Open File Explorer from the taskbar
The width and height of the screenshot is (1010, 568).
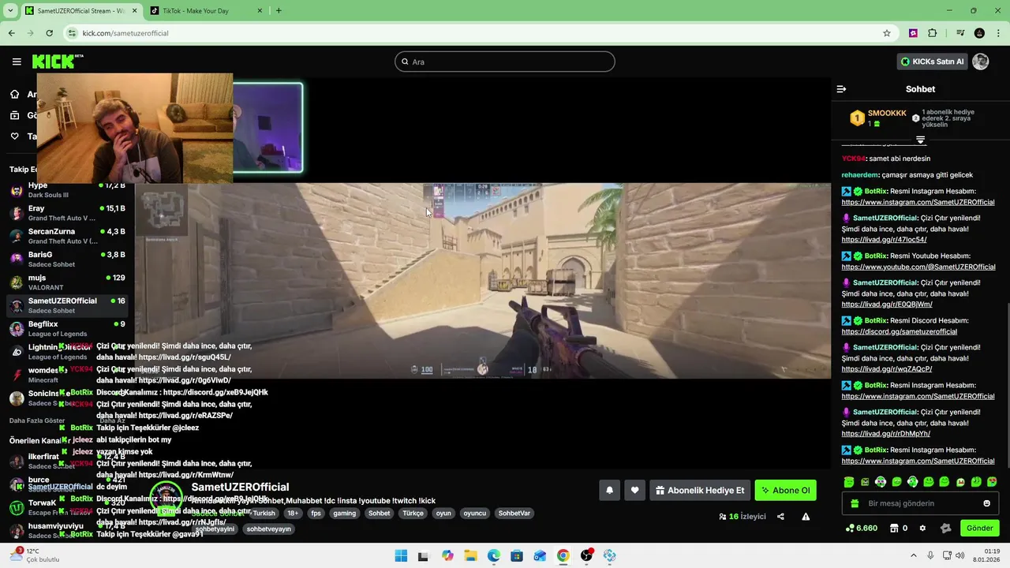(470, 555)
